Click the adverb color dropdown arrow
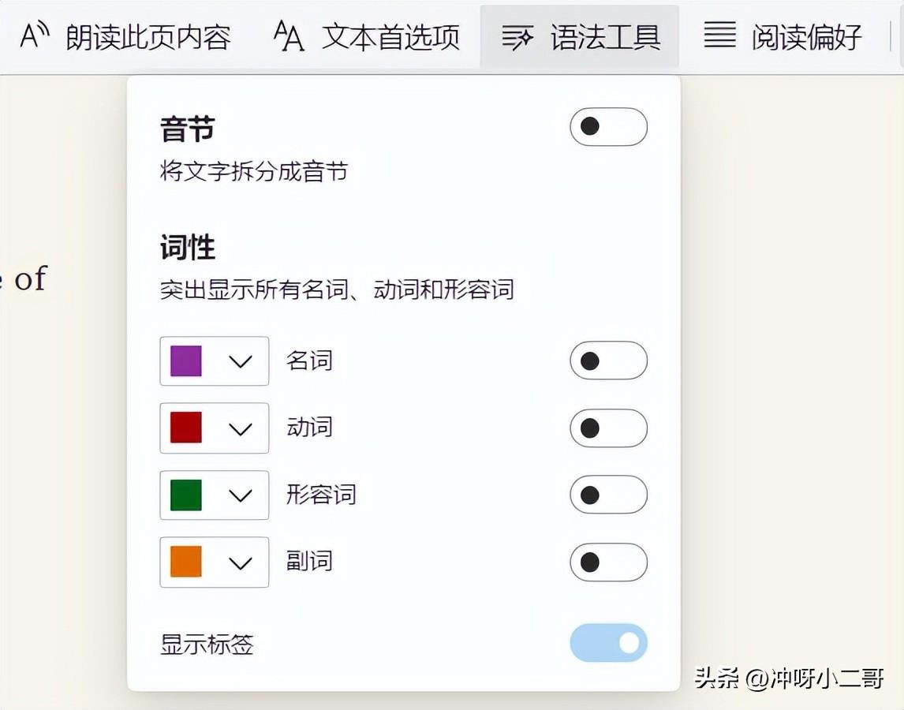904x710 pixels. point(241,562)
